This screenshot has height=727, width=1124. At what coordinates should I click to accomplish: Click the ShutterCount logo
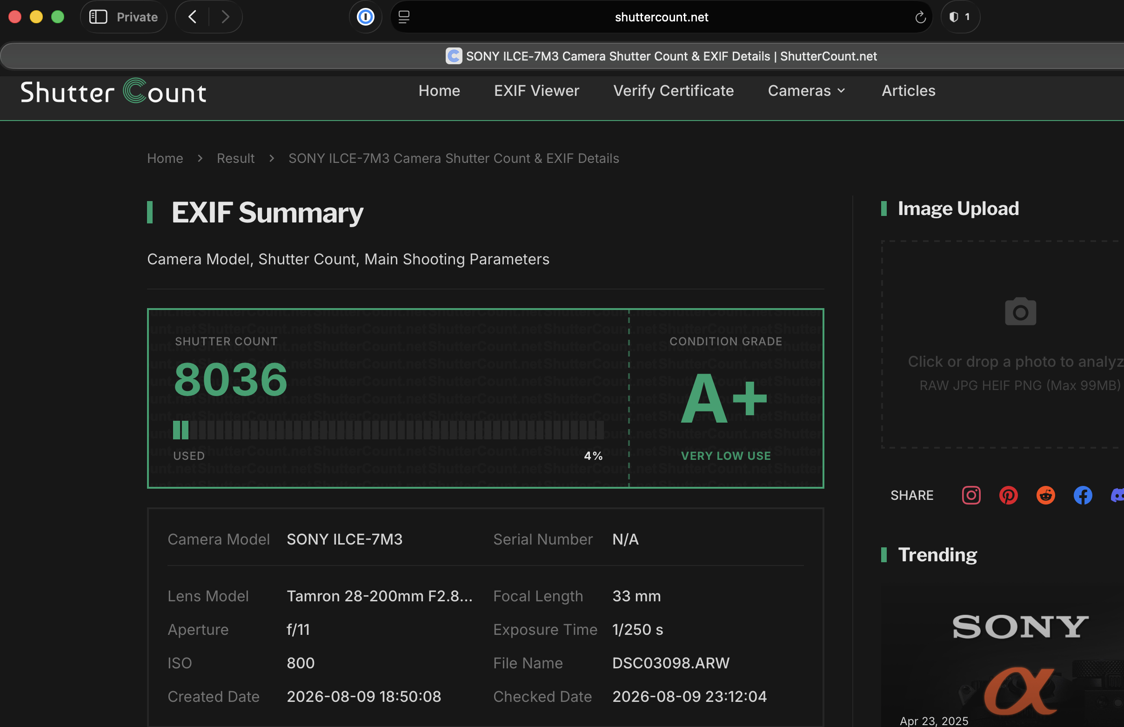click(x=113, y=91)
